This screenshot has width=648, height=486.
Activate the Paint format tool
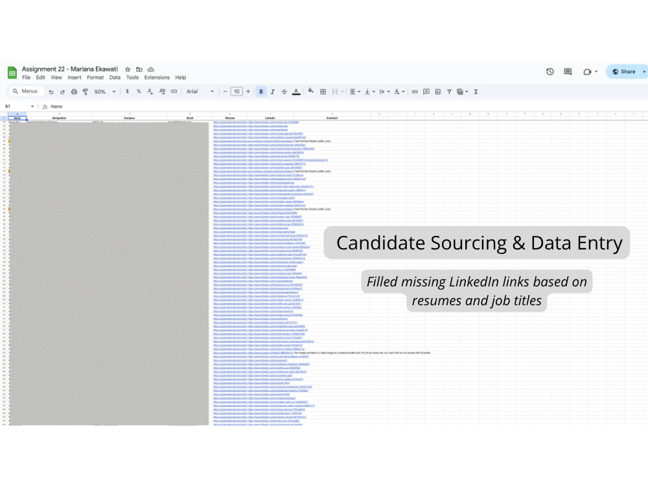(85, 92)
